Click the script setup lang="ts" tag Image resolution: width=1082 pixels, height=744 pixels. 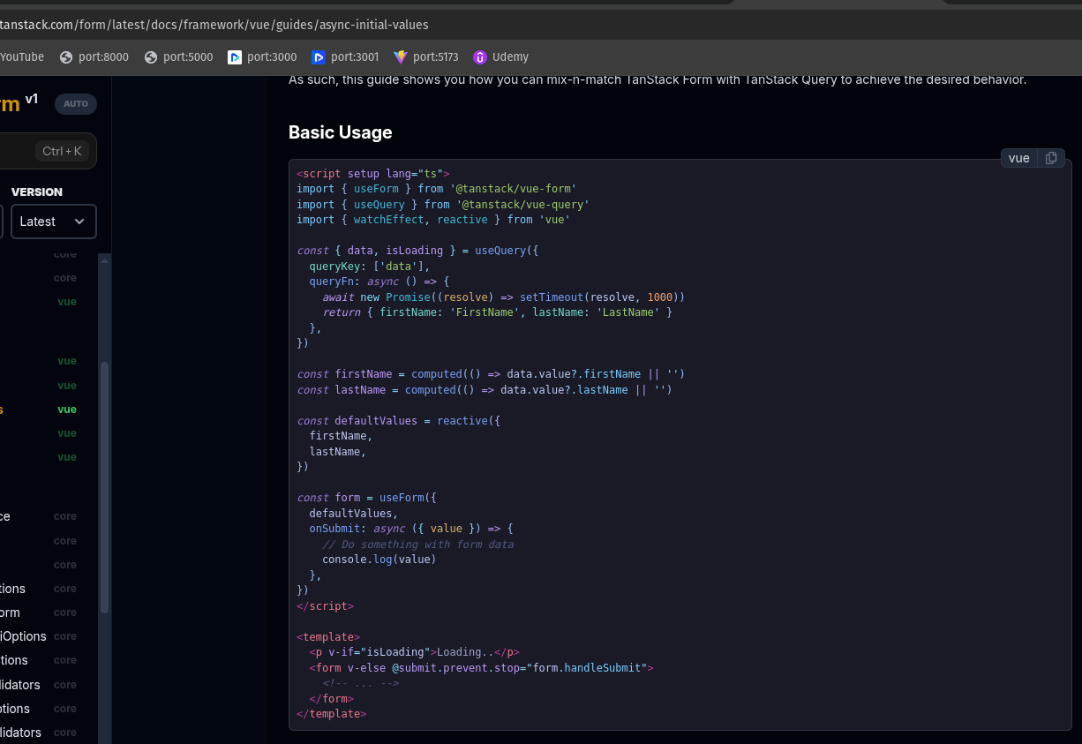tap(373, 174)
